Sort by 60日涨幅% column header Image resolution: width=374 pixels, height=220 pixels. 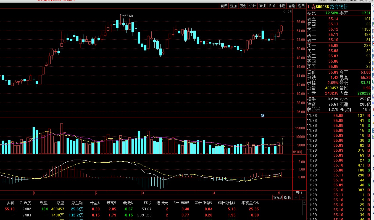tap(226, 203)
